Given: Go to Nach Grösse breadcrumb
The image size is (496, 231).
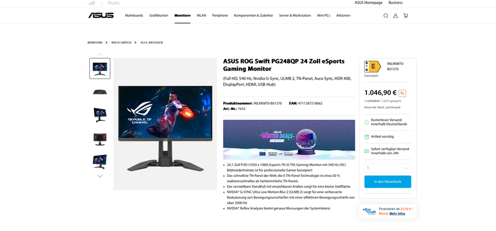Looking at the screenshot, I should tap(121, 42).
